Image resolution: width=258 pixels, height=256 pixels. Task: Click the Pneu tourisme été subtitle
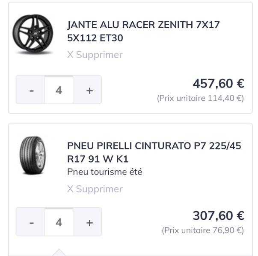[x=105, y=172]
